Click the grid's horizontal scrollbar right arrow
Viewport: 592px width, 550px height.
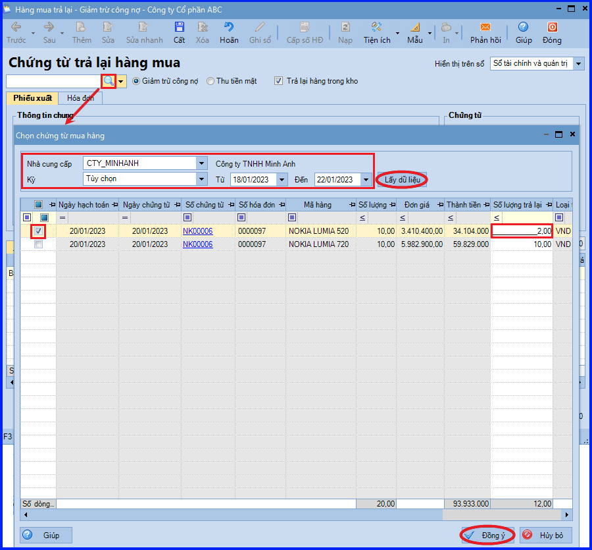[x=567, y=514]
